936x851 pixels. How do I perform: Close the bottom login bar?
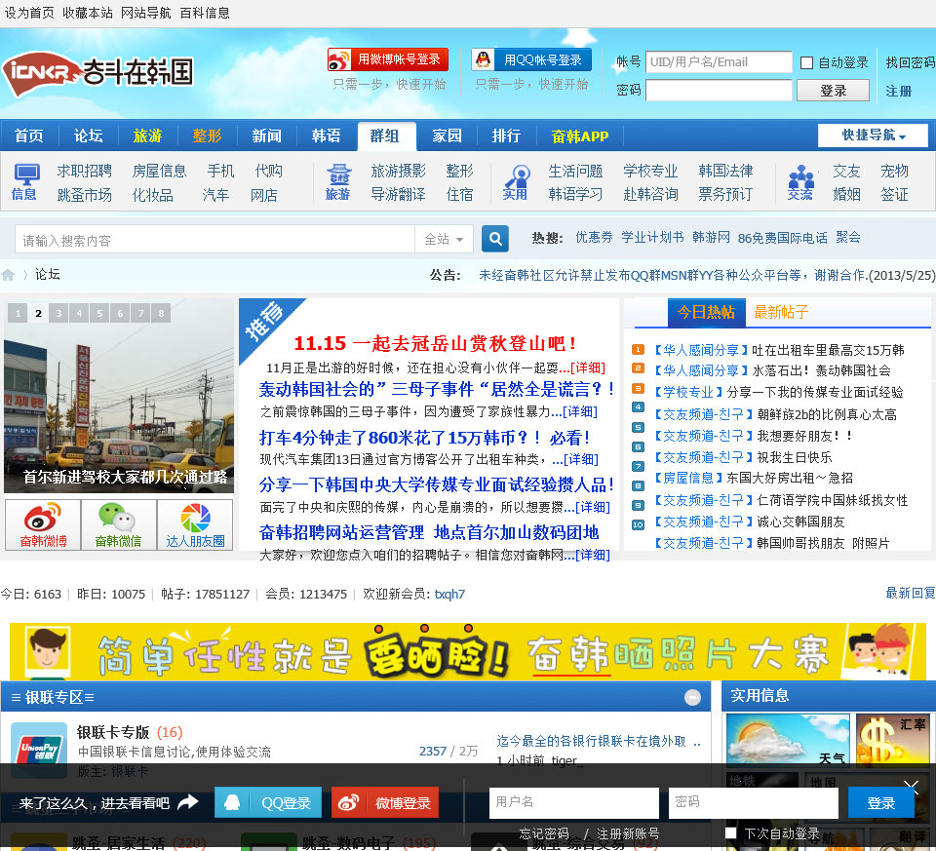click(911, 786)
